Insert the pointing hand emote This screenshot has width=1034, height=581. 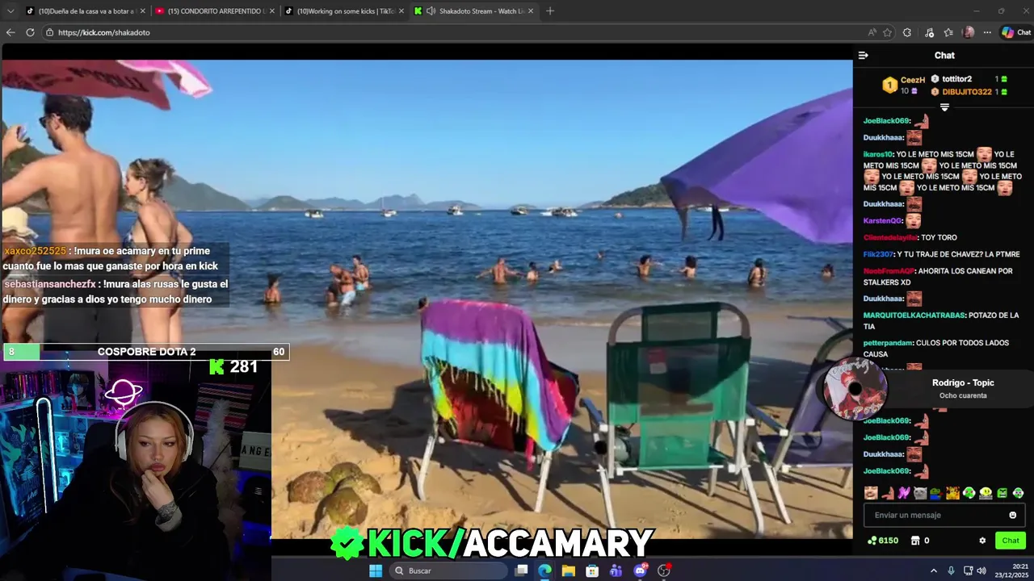[x=887, y=493]
